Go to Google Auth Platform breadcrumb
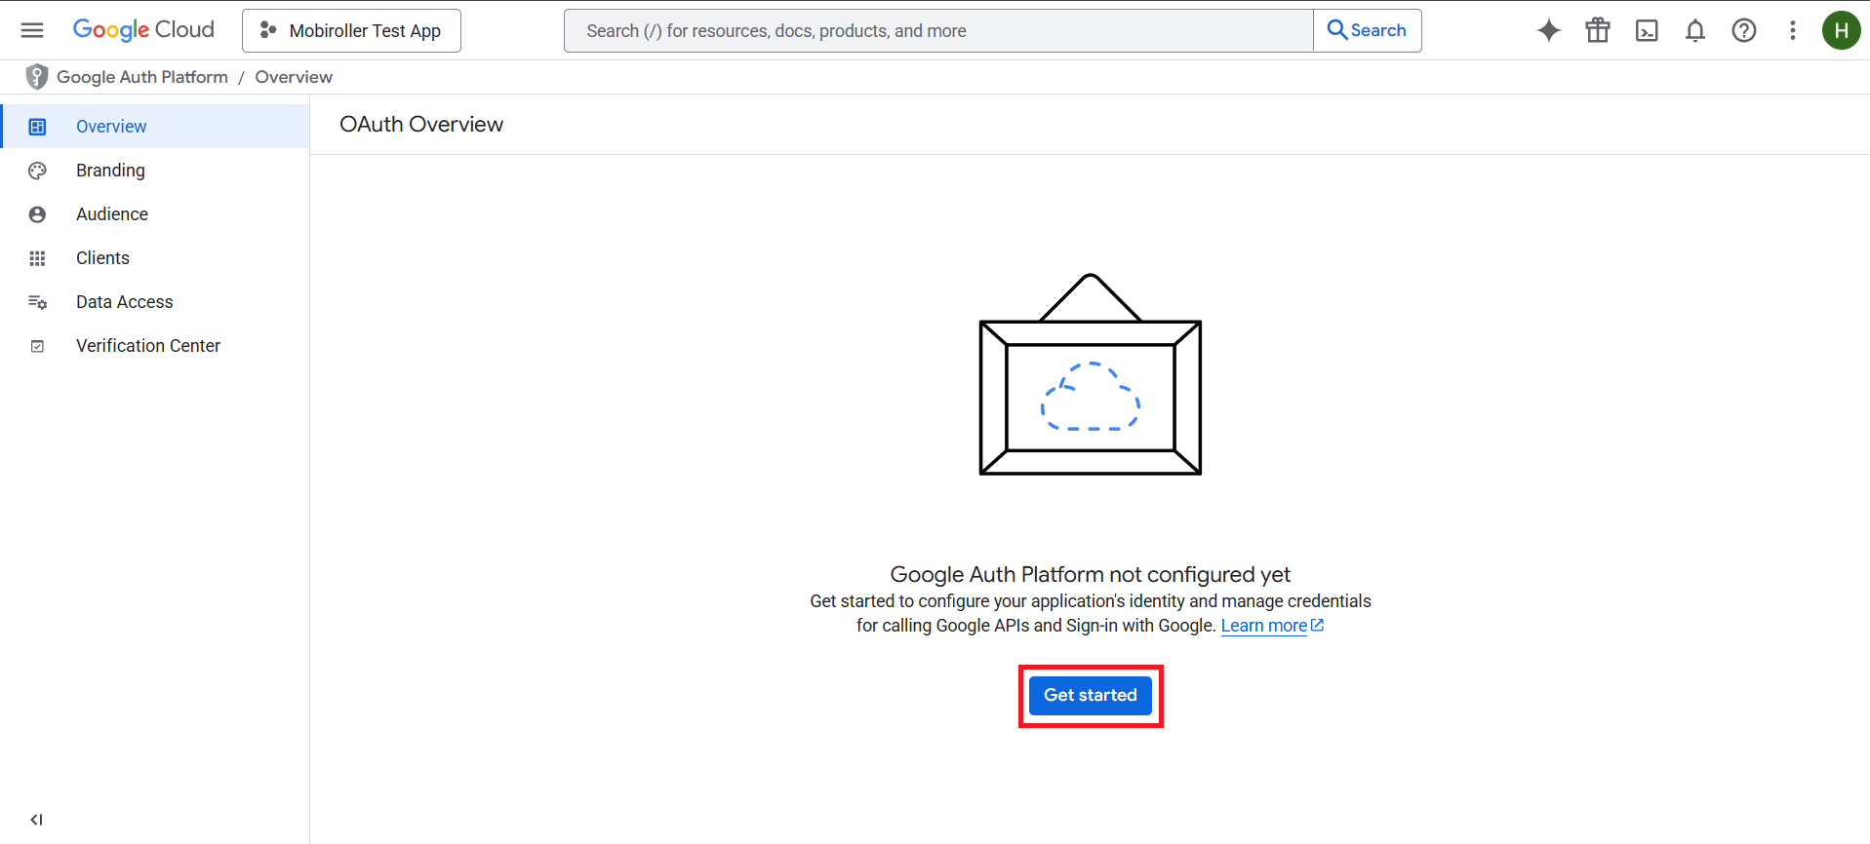 coord(142,77)
